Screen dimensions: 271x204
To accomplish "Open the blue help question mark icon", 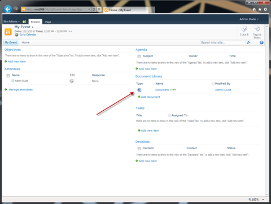I will tap(261, 42).
